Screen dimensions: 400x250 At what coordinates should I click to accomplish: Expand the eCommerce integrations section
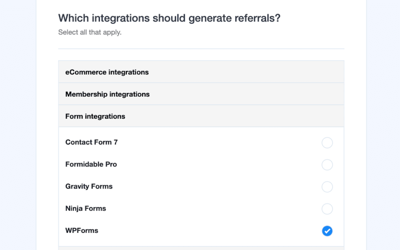click(201, 72)
